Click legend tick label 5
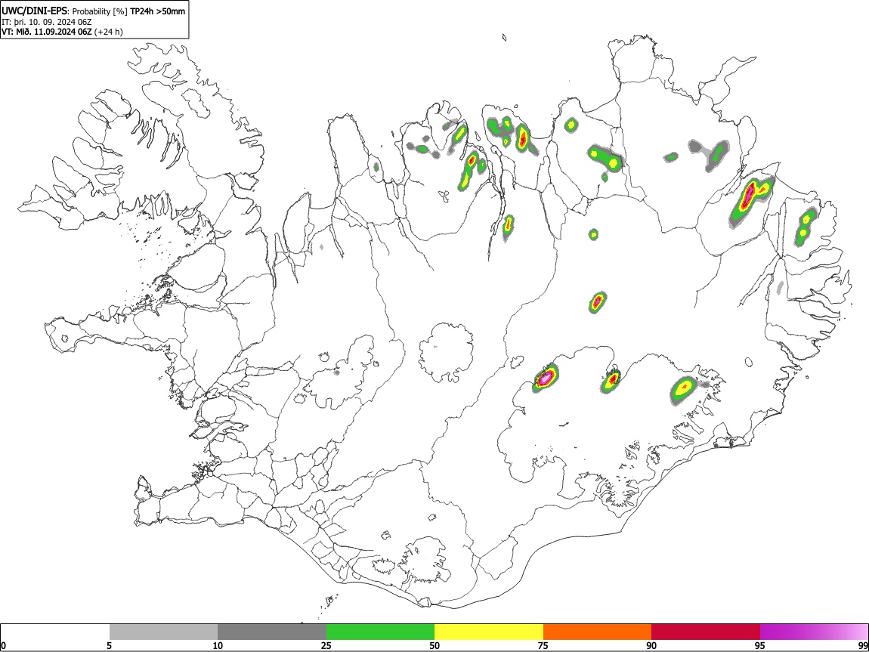The width and height of the screenshot is (869, 652). tap(109, 645)
